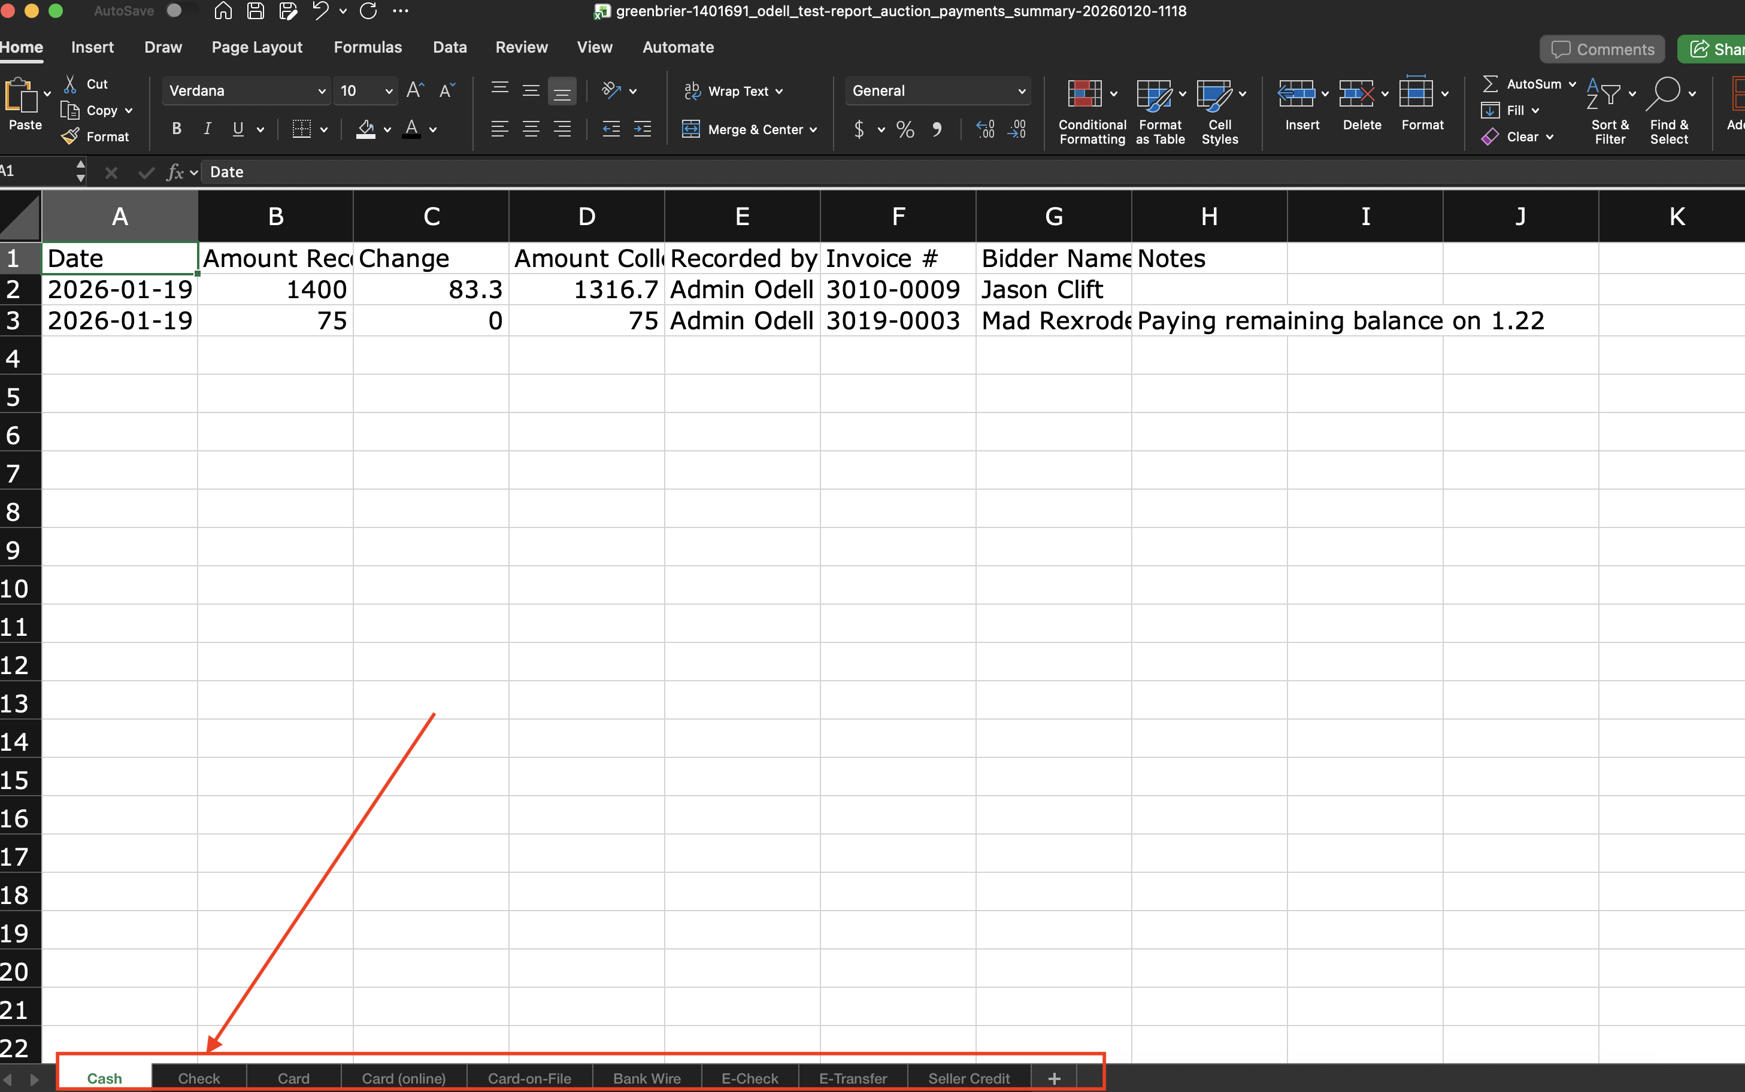1745x1092 pixels.
Task: Click the Fill Color bucket swatch
Action: tap(366, 129)
